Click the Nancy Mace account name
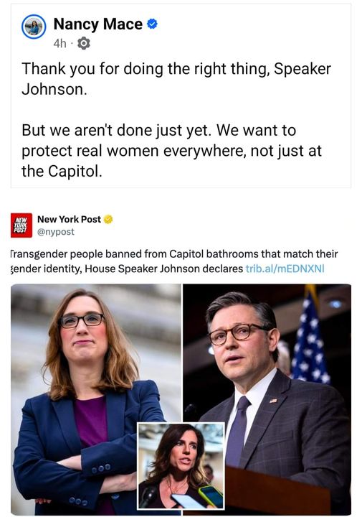The image size is (362, 517). (x=97, y=24)
